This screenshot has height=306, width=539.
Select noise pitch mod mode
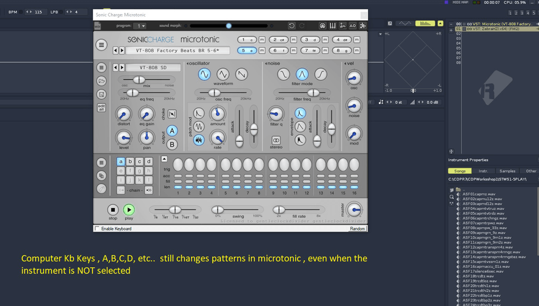pyautogui.click(x=198, y=140)
